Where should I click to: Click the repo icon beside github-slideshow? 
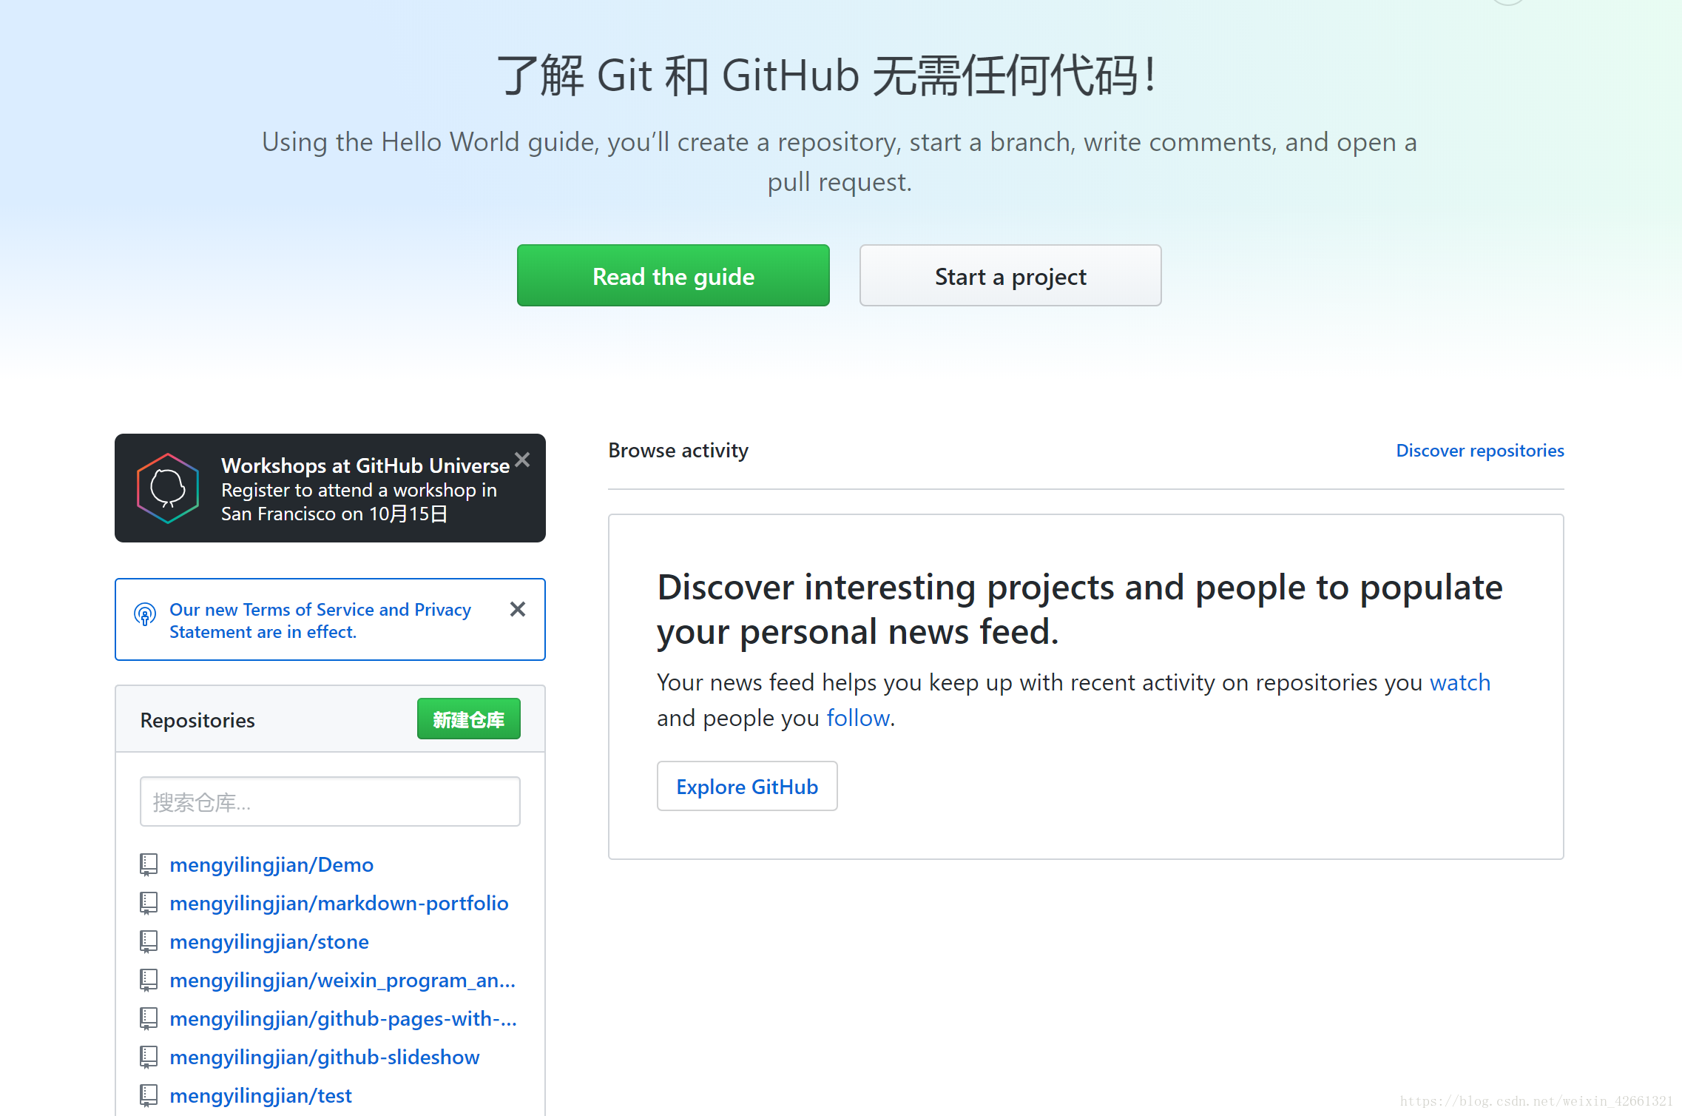pyautogui.click(x=149, y=1057)
